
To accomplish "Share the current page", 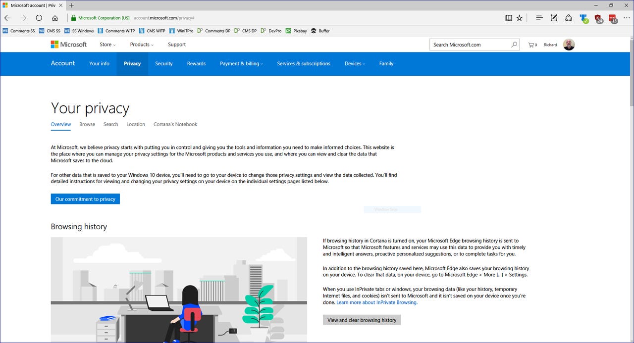I will (x=569, y=17).
